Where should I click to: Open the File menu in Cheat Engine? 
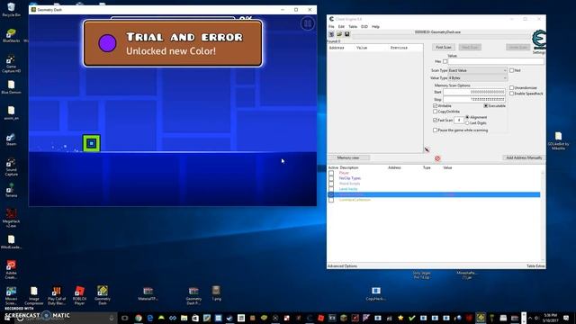pyautogui.click(x=331, y=26)
